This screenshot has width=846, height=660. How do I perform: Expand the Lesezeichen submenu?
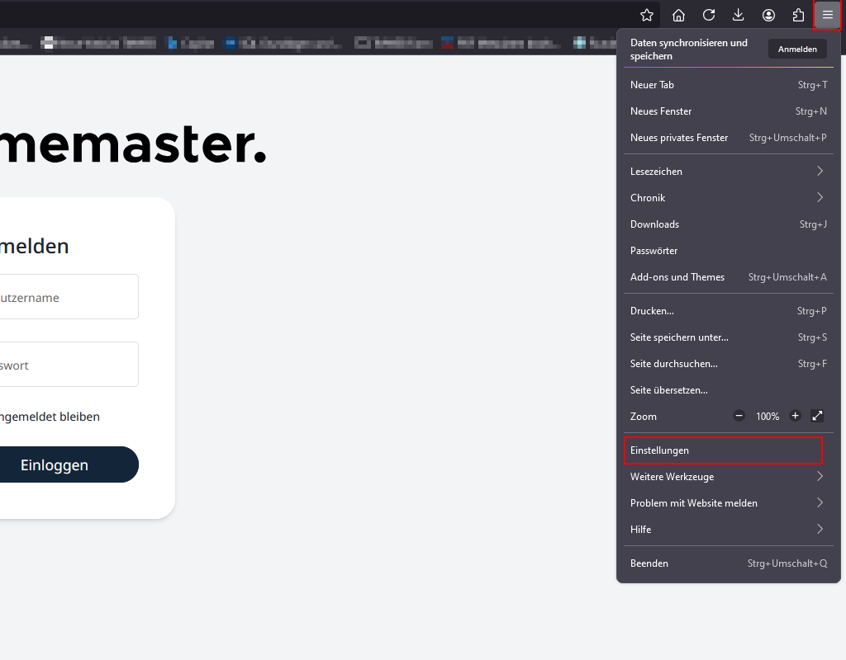coord(727,171)
